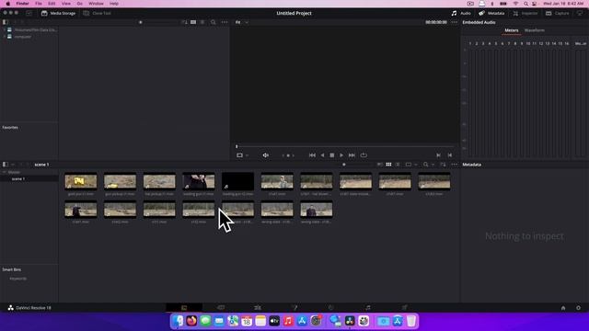Image resolution: width=589 pixels, height=331 pixels.
Task: Open the File menu in menu bar
Action: (39, 4)
